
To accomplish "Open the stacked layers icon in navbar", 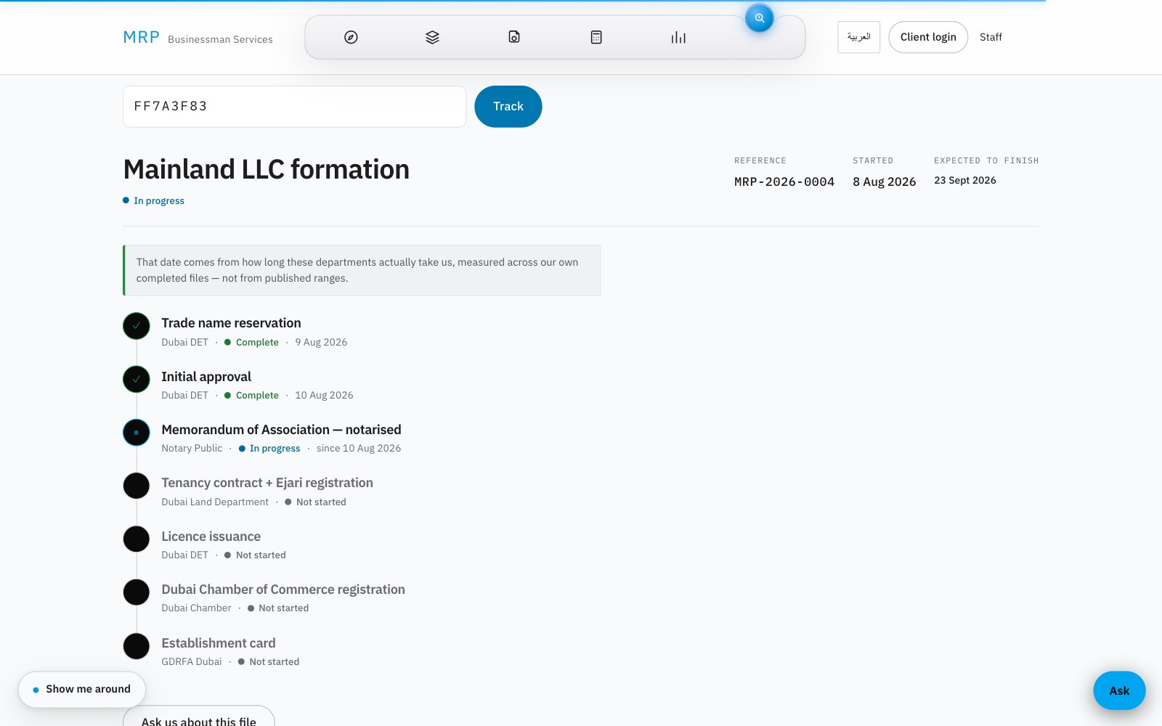I will pyautogui.click(x=432, y=37).
